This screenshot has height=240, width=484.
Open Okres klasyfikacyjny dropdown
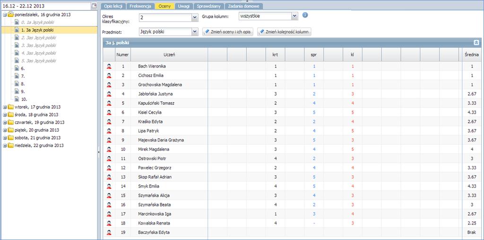[x=195, y=17]
